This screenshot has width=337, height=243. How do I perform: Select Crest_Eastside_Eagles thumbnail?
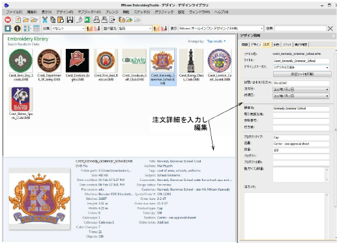tap(78, 65)
